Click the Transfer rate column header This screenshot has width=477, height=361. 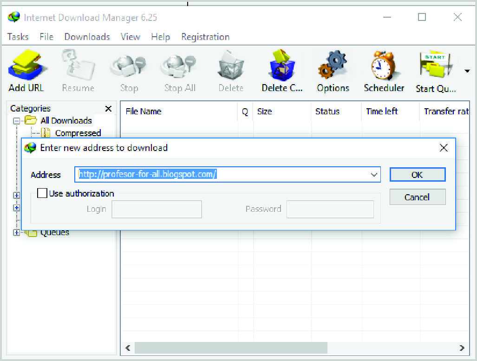point(445,112)
